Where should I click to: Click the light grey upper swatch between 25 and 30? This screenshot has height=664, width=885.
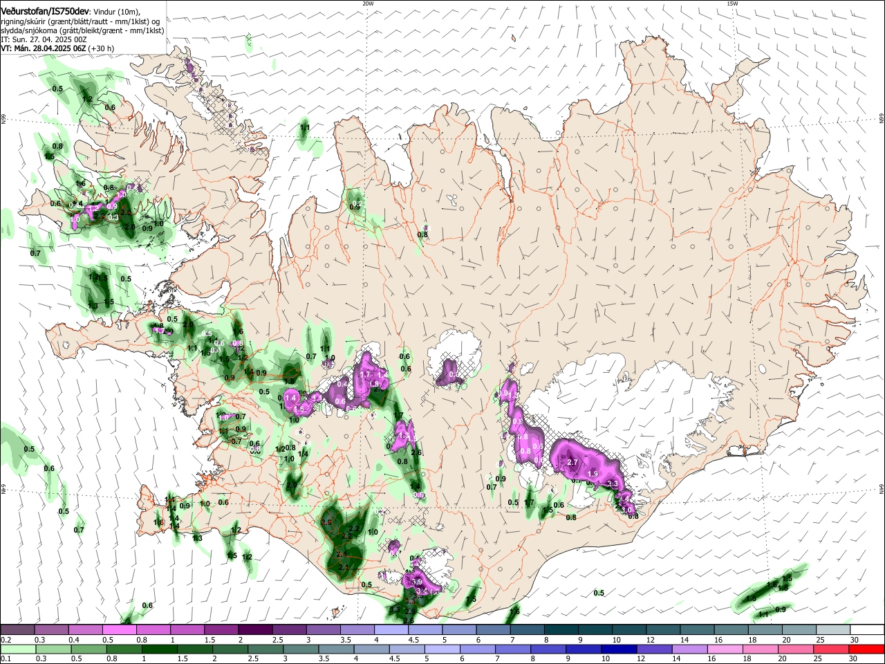click(x=834, y=630)
